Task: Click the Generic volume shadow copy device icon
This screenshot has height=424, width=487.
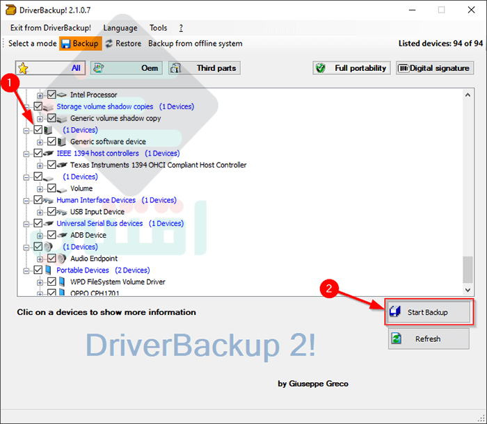Action: (x=62, y=119)
